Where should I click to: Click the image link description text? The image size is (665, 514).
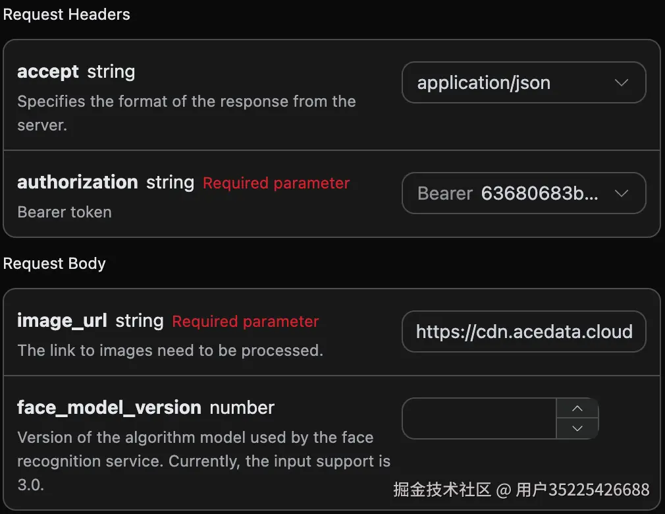170,351
